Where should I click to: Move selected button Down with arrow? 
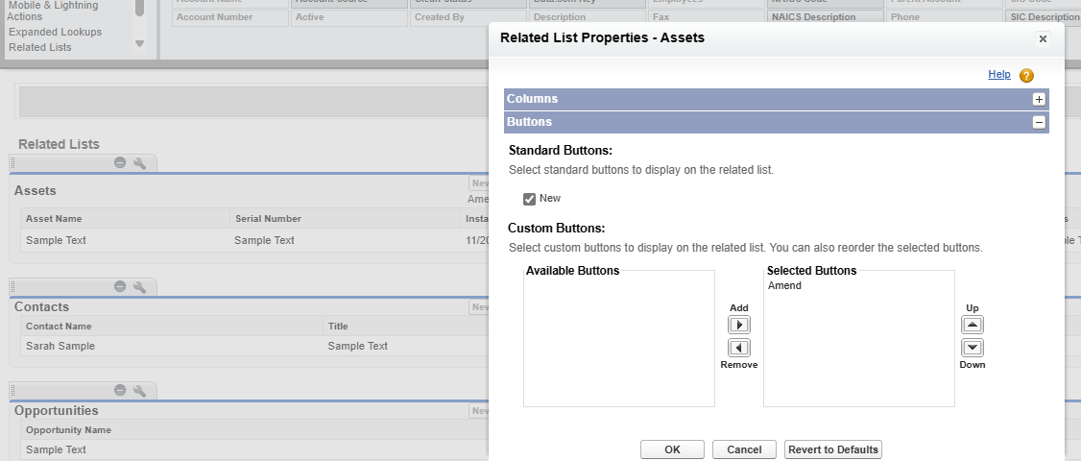coord(973,348)
